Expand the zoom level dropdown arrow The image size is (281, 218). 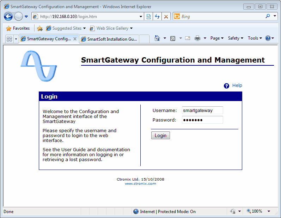pos(269,211)
